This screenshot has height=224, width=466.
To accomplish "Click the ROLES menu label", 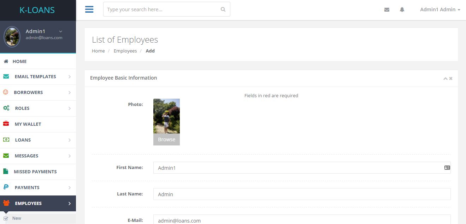I will [x=22, y=108].
